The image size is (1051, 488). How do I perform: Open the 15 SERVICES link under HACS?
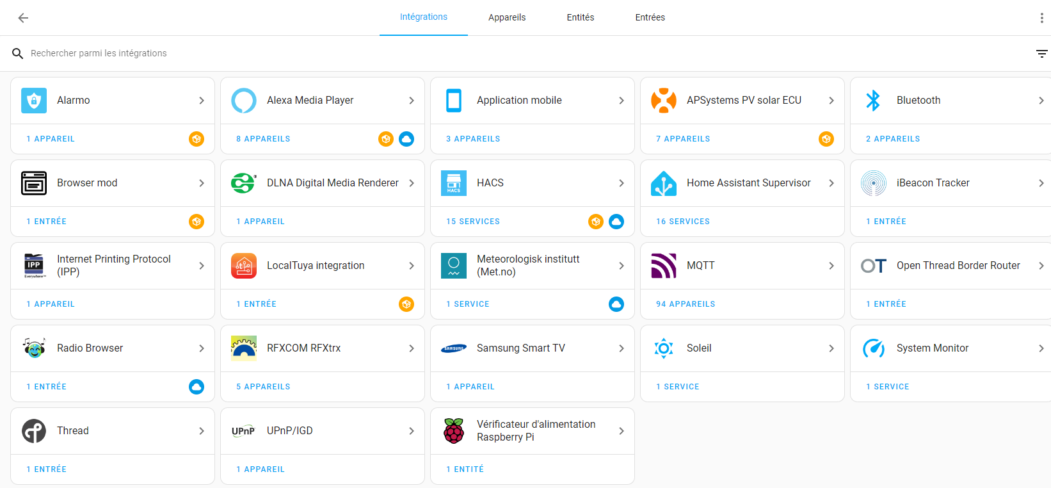[x=473, y=222]
